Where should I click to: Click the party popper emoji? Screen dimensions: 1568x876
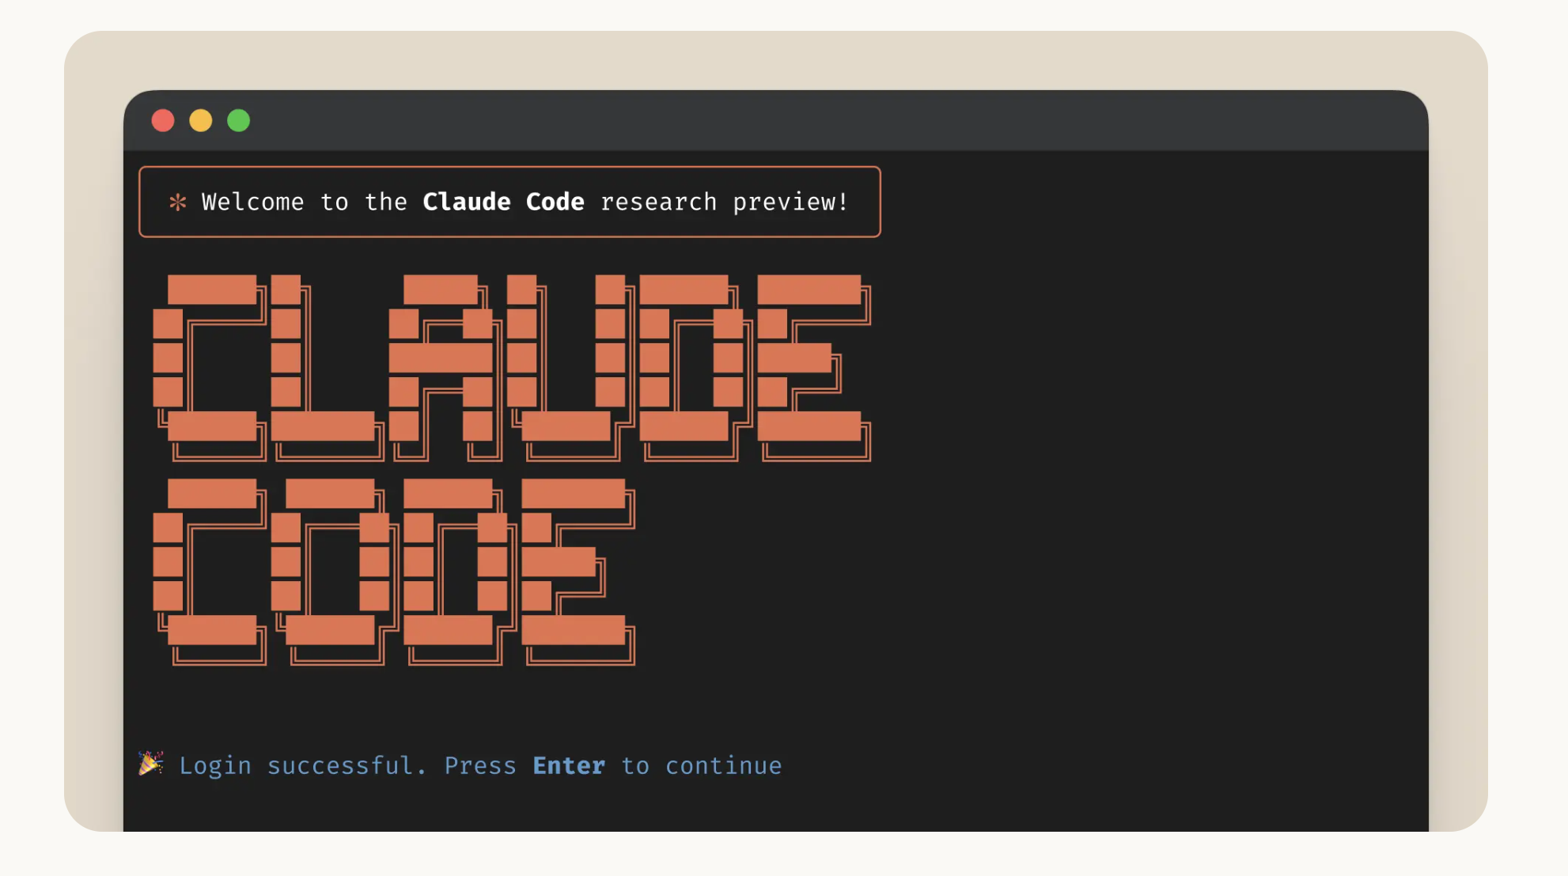(150, 764)
